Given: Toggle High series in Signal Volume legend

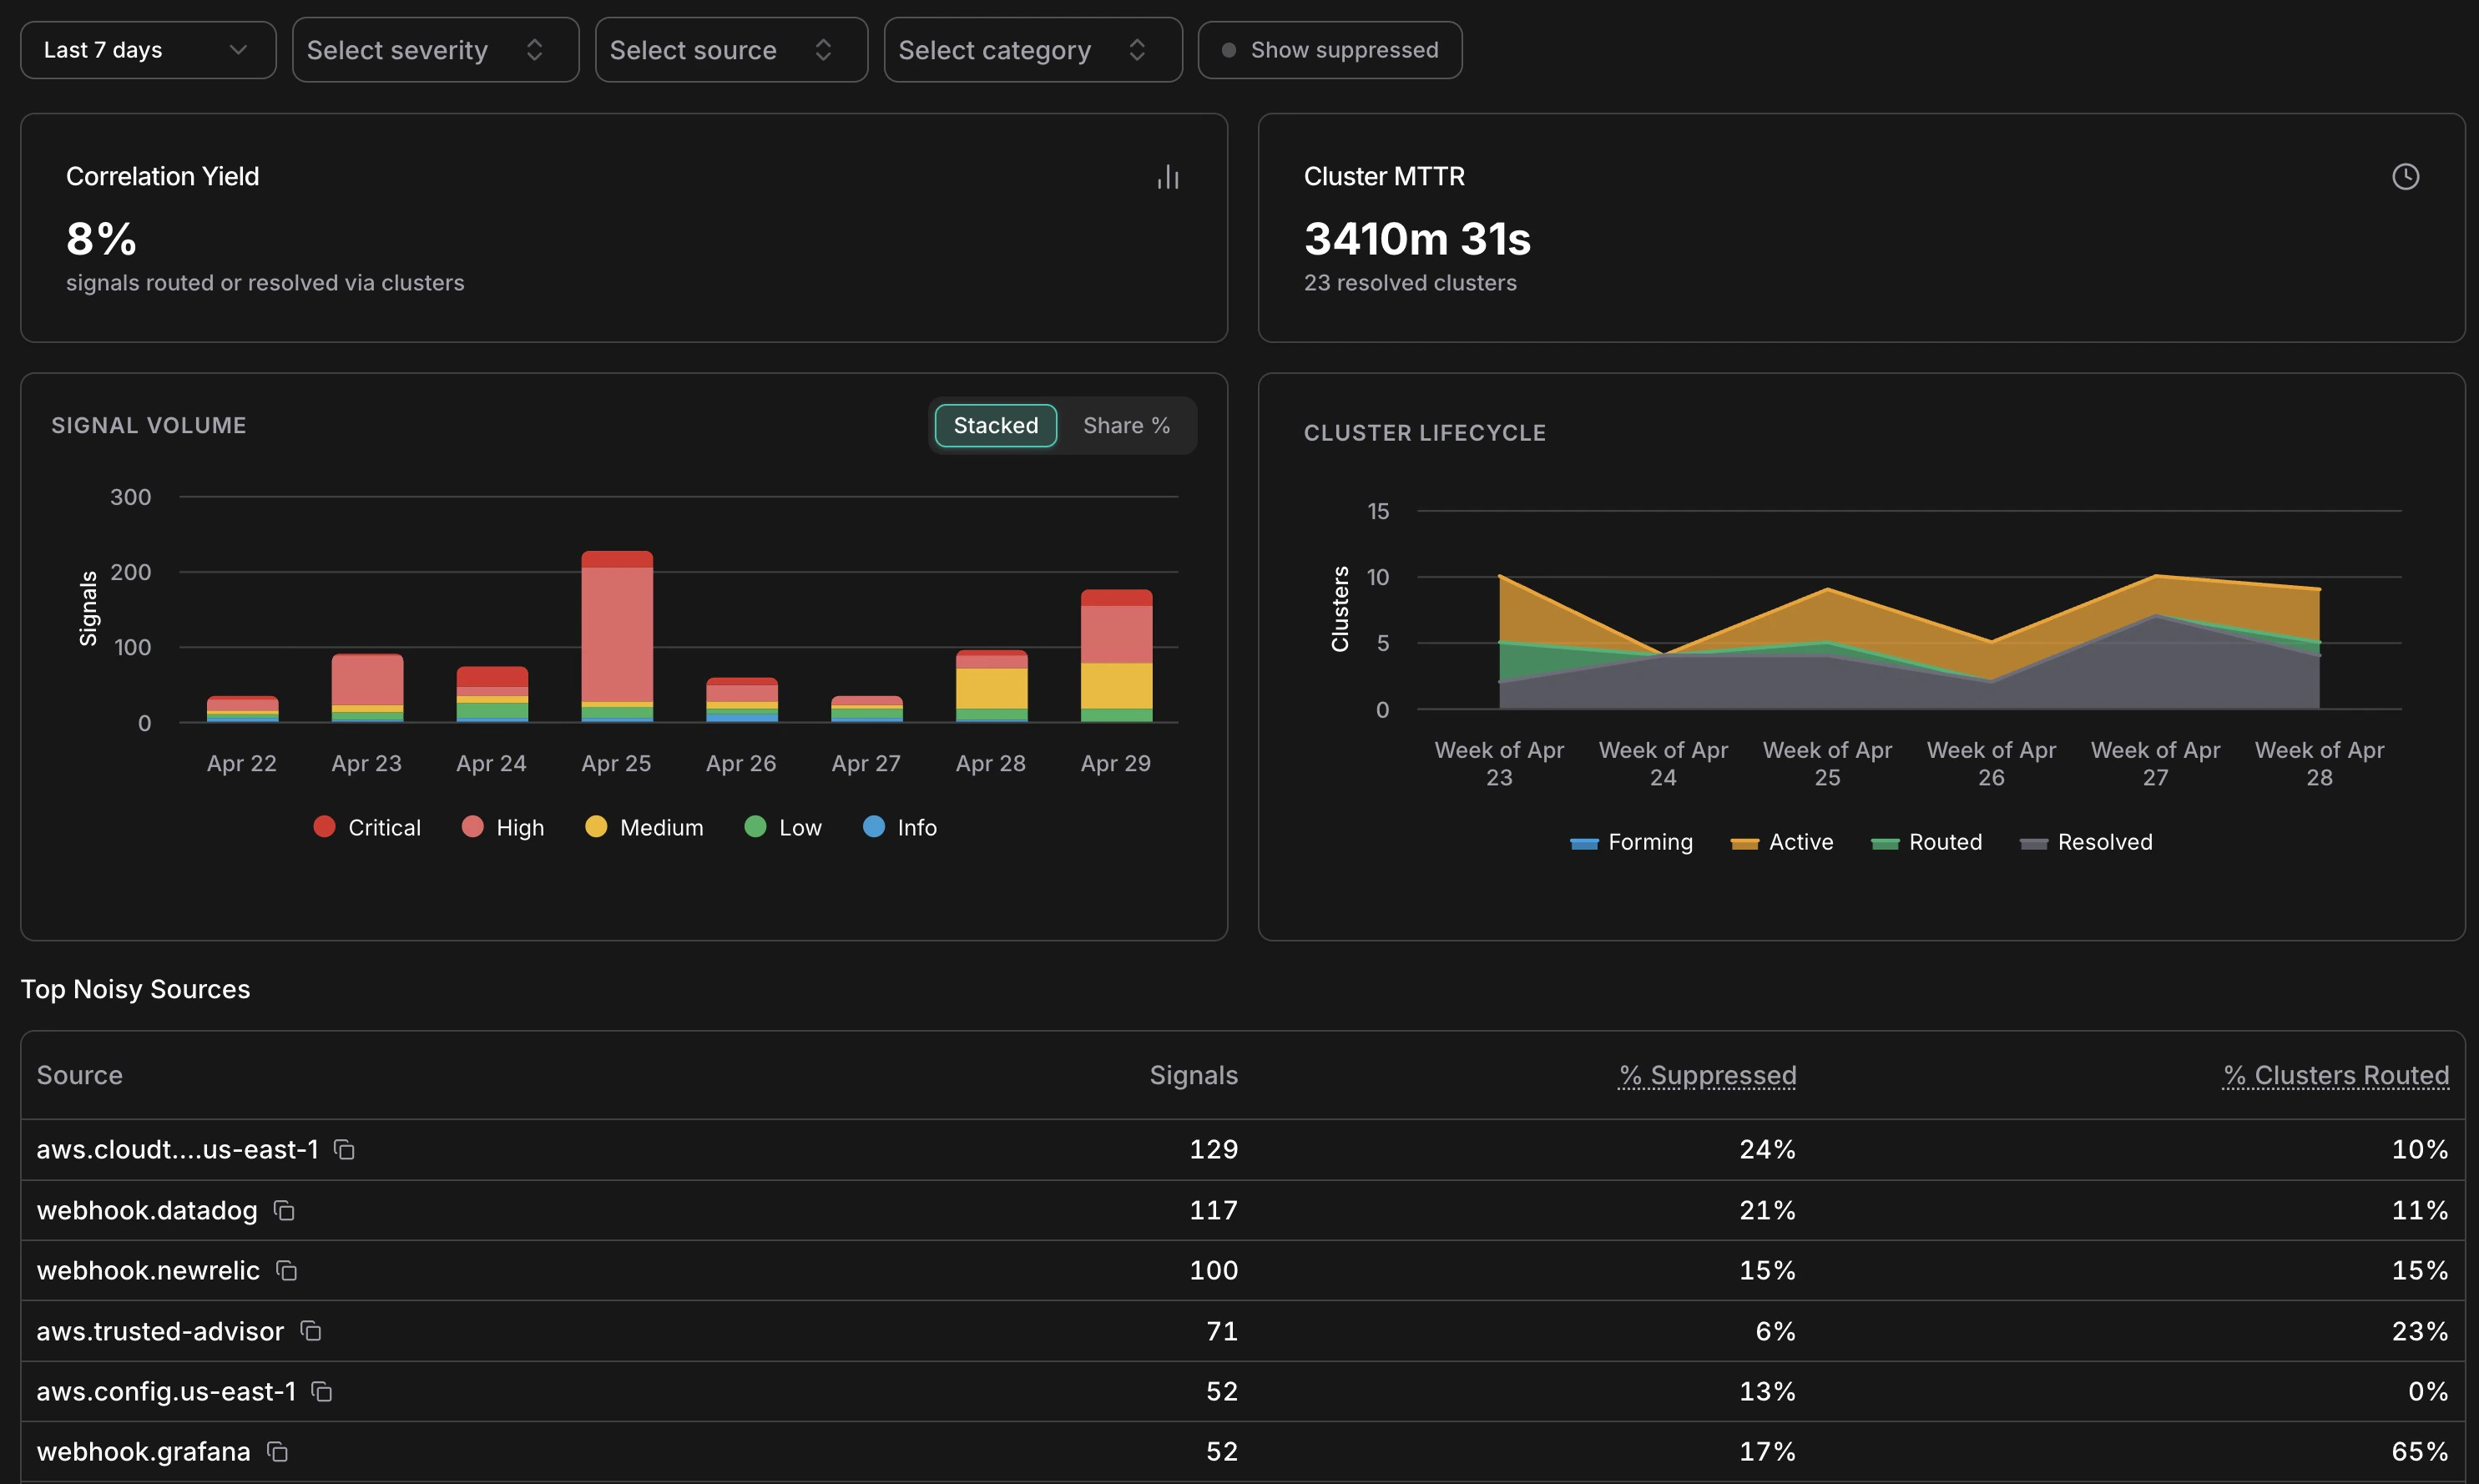Looking at the screenshot, I should 503,827.
